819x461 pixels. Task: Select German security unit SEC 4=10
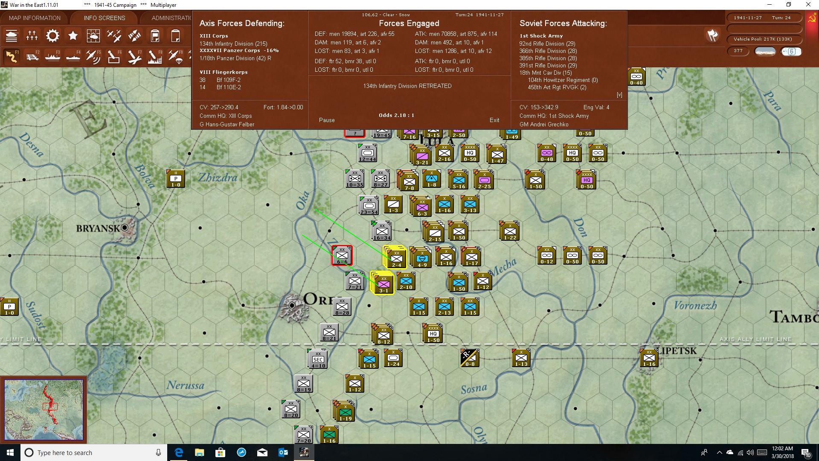click(318, 359)
